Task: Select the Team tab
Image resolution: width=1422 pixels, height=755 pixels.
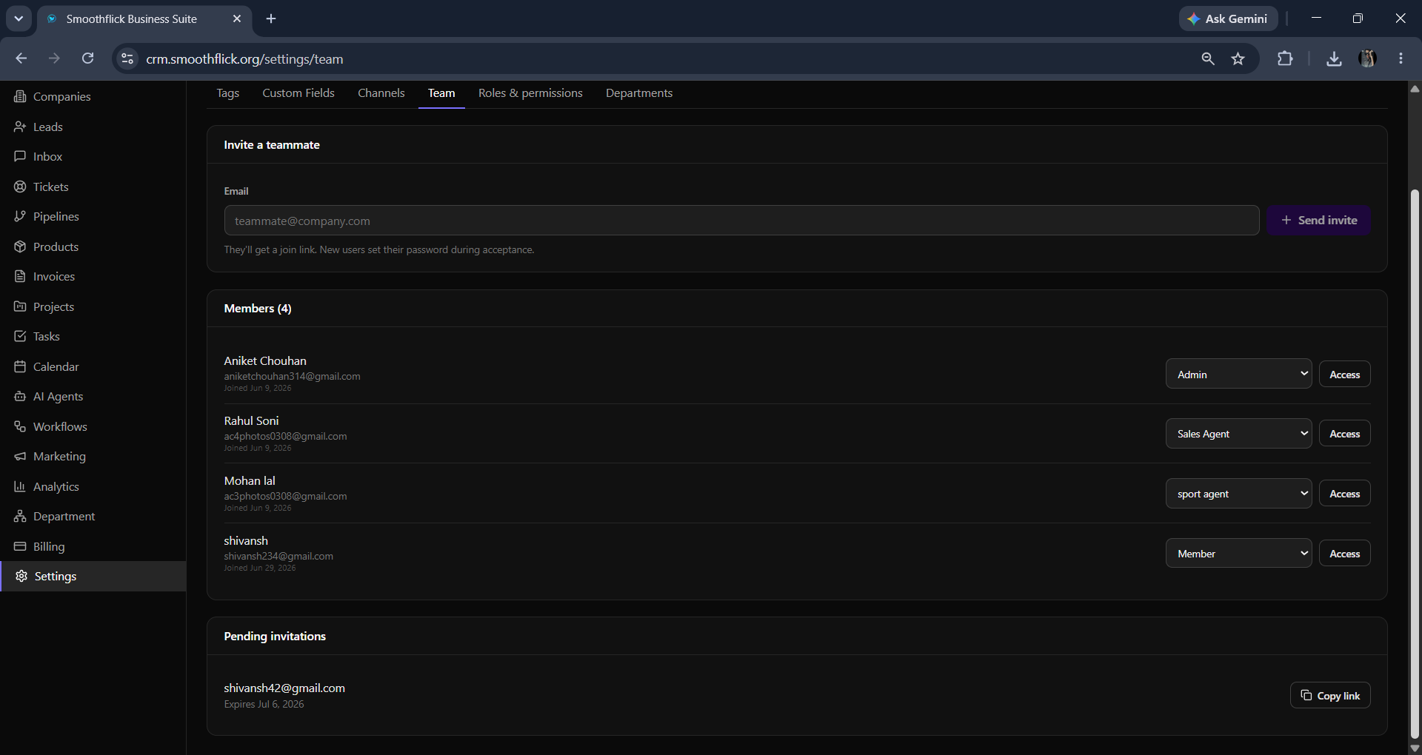Action: tap(441, 93)
